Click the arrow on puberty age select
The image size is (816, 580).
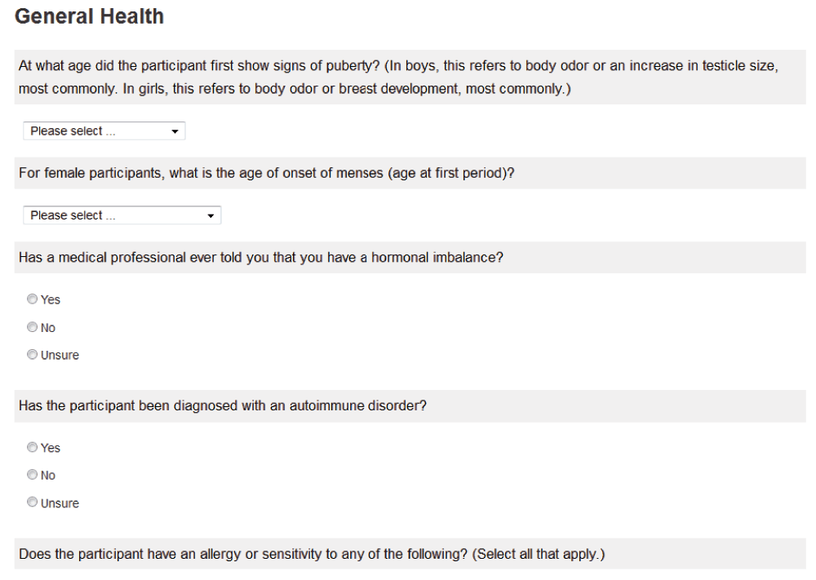(175, 131)
